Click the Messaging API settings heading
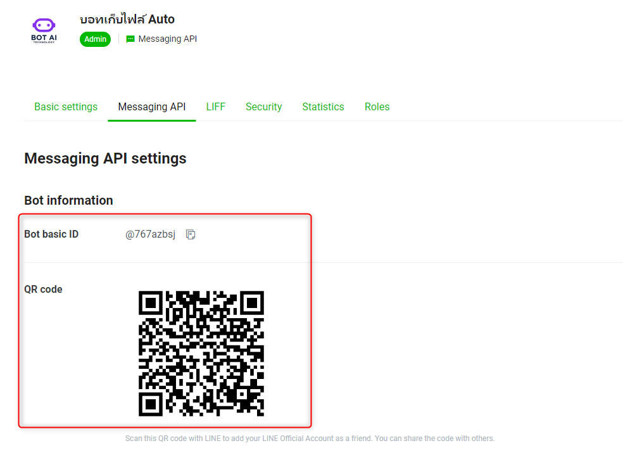 point(105,158)
